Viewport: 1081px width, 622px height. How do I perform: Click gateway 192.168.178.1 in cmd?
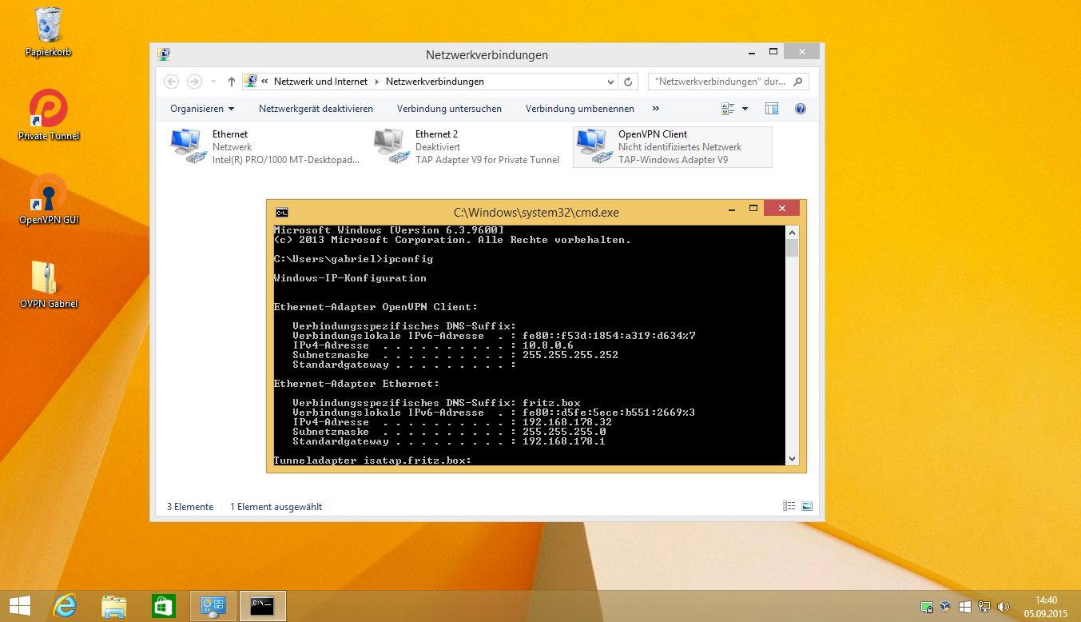(x=564, y=441)
